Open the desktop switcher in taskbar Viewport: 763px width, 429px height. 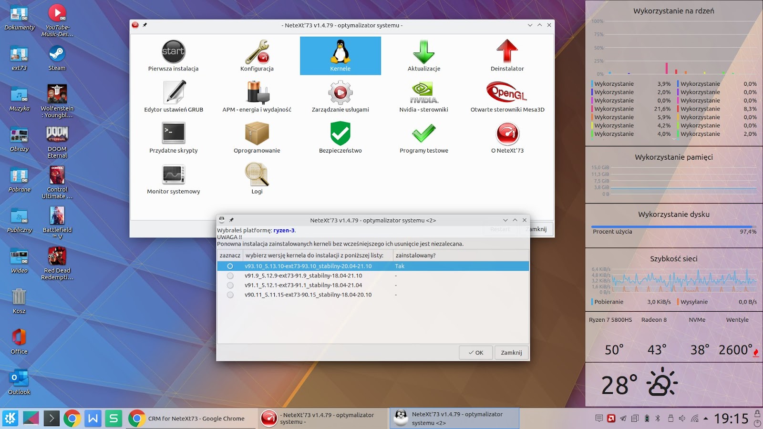click(31, 419)
